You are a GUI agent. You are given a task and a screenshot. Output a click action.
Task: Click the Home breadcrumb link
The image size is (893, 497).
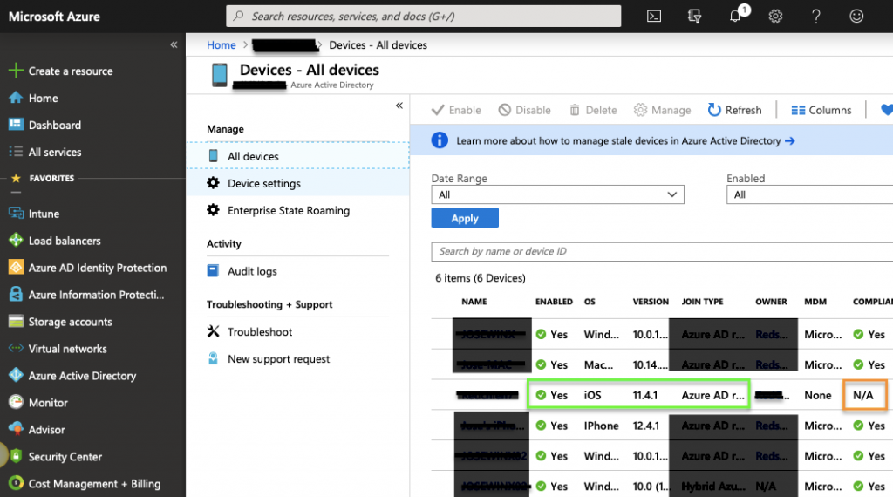pyautogui.click(x=221, y=45)
